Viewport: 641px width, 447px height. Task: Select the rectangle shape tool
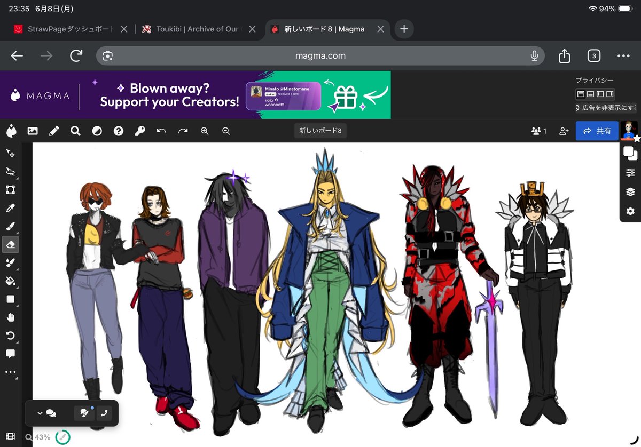[10, 299]
